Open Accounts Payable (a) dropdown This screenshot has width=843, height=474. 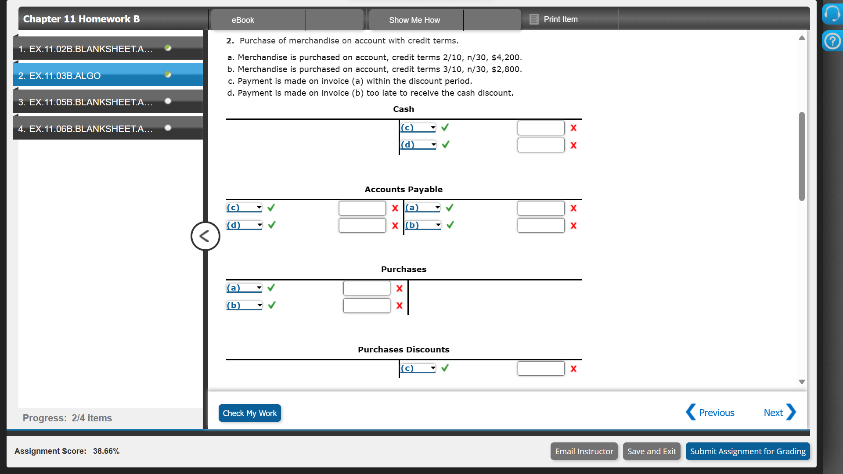click(422, 208)
